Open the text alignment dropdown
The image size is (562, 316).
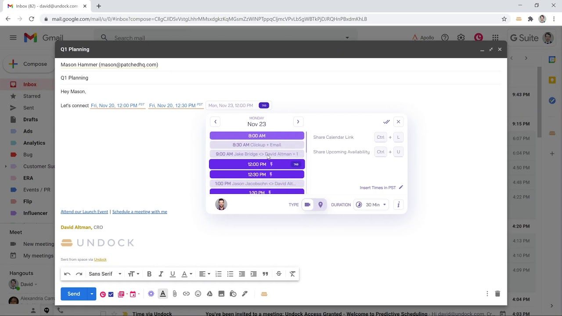coord(205,274)
